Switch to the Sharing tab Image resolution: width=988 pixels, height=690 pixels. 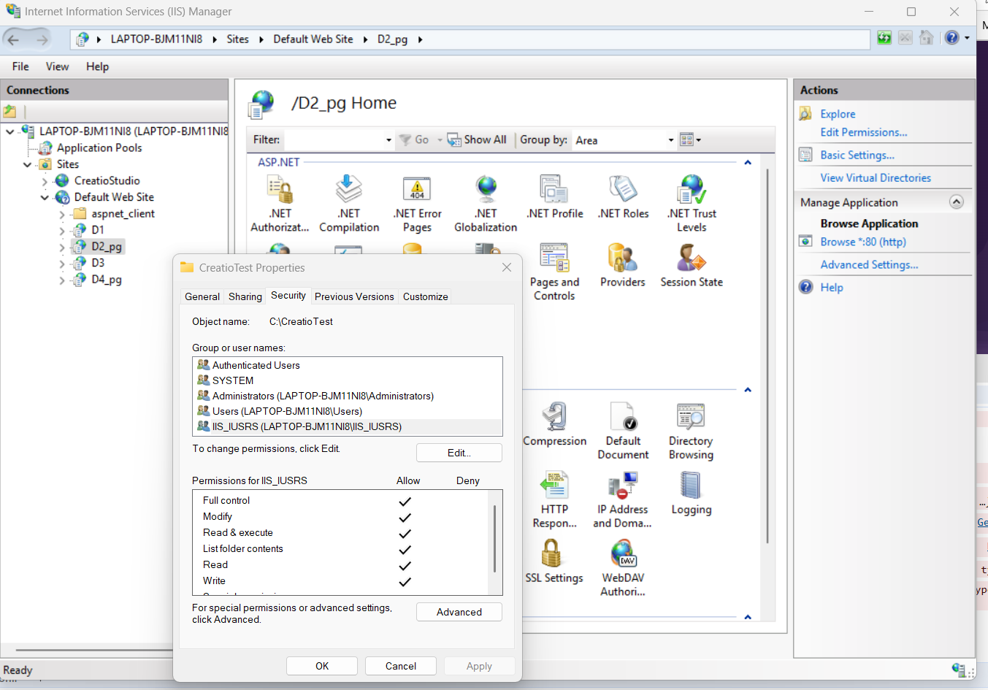coord(245,296)
